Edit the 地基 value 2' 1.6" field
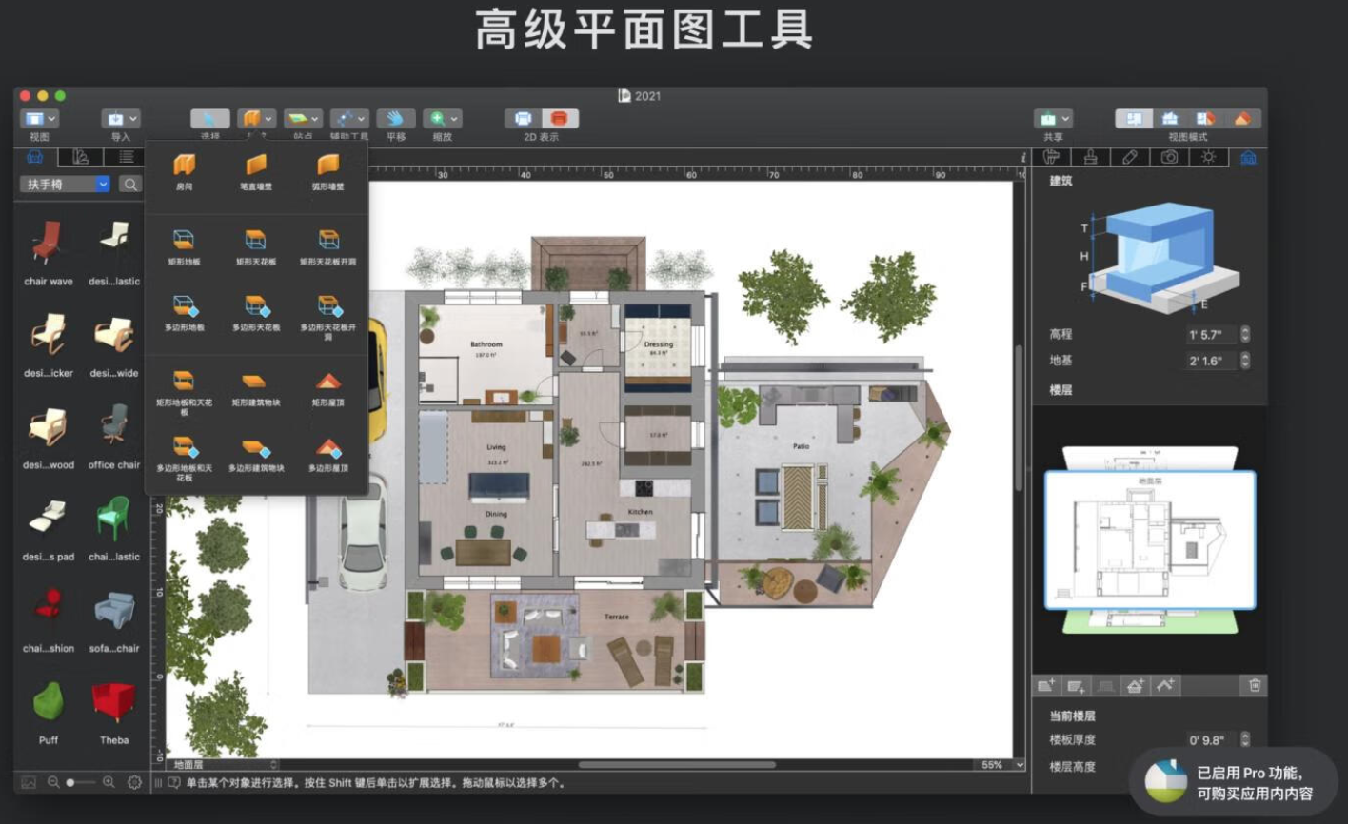 1210,361
